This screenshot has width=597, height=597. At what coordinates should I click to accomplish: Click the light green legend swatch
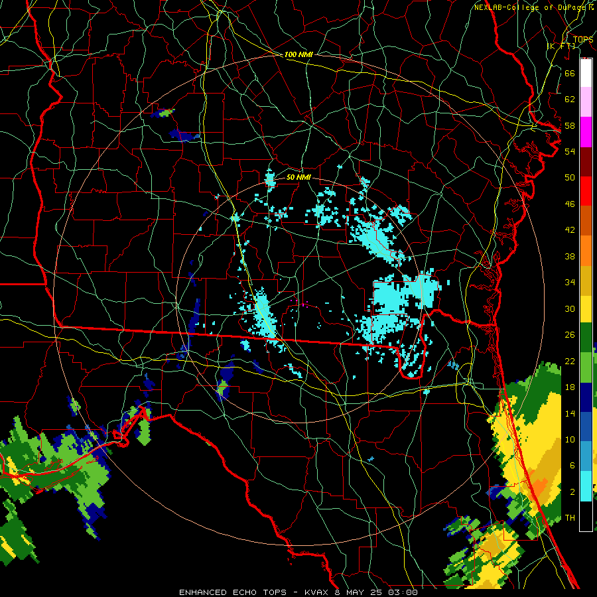(586, 367)
